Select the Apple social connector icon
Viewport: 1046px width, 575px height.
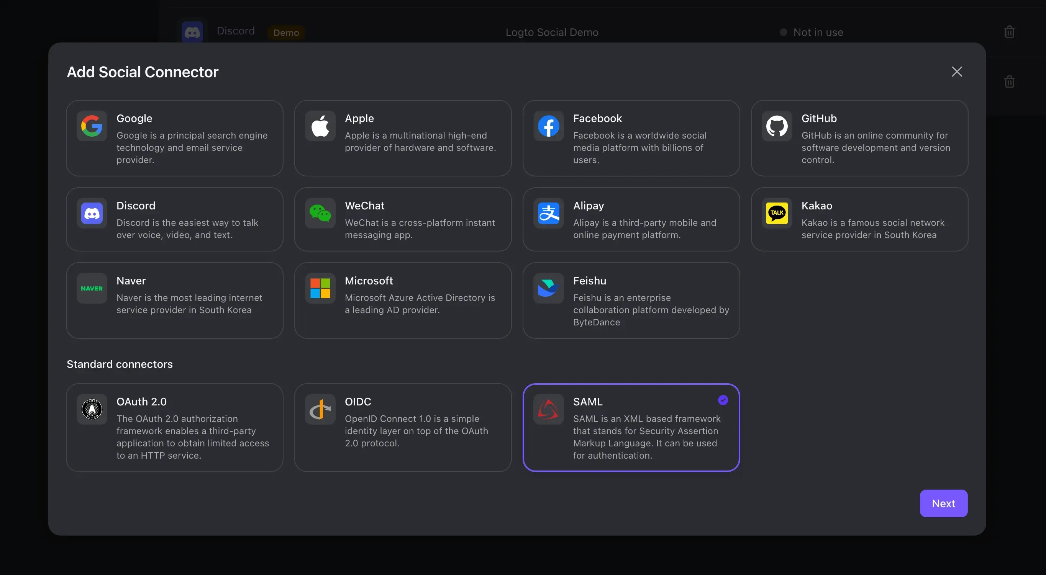pyautogui.click(x=320, y=125)
